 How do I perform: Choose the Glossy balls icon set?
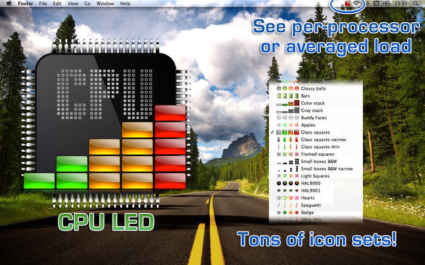point(313,88)
